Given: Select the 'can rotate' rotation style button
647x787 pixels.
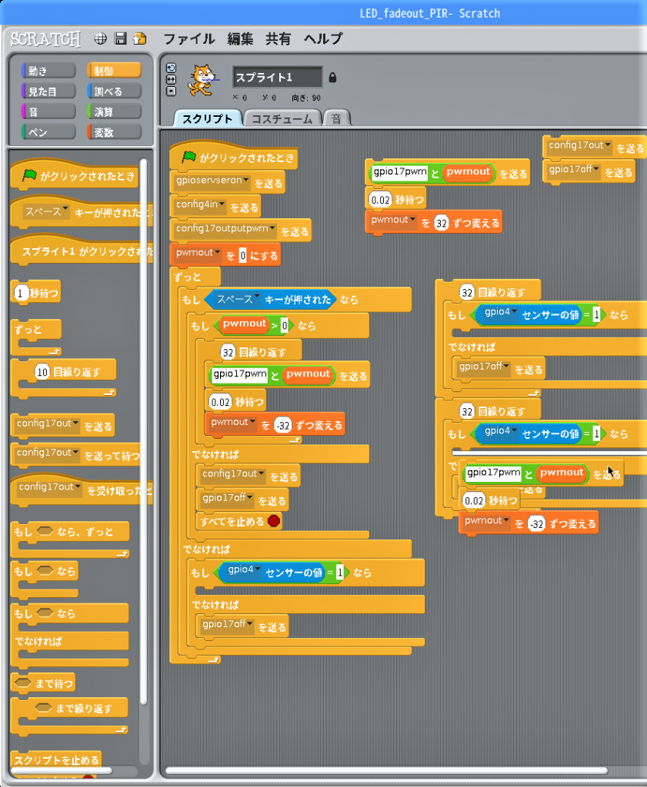Looking at the screenshot, I should point(171,68).
